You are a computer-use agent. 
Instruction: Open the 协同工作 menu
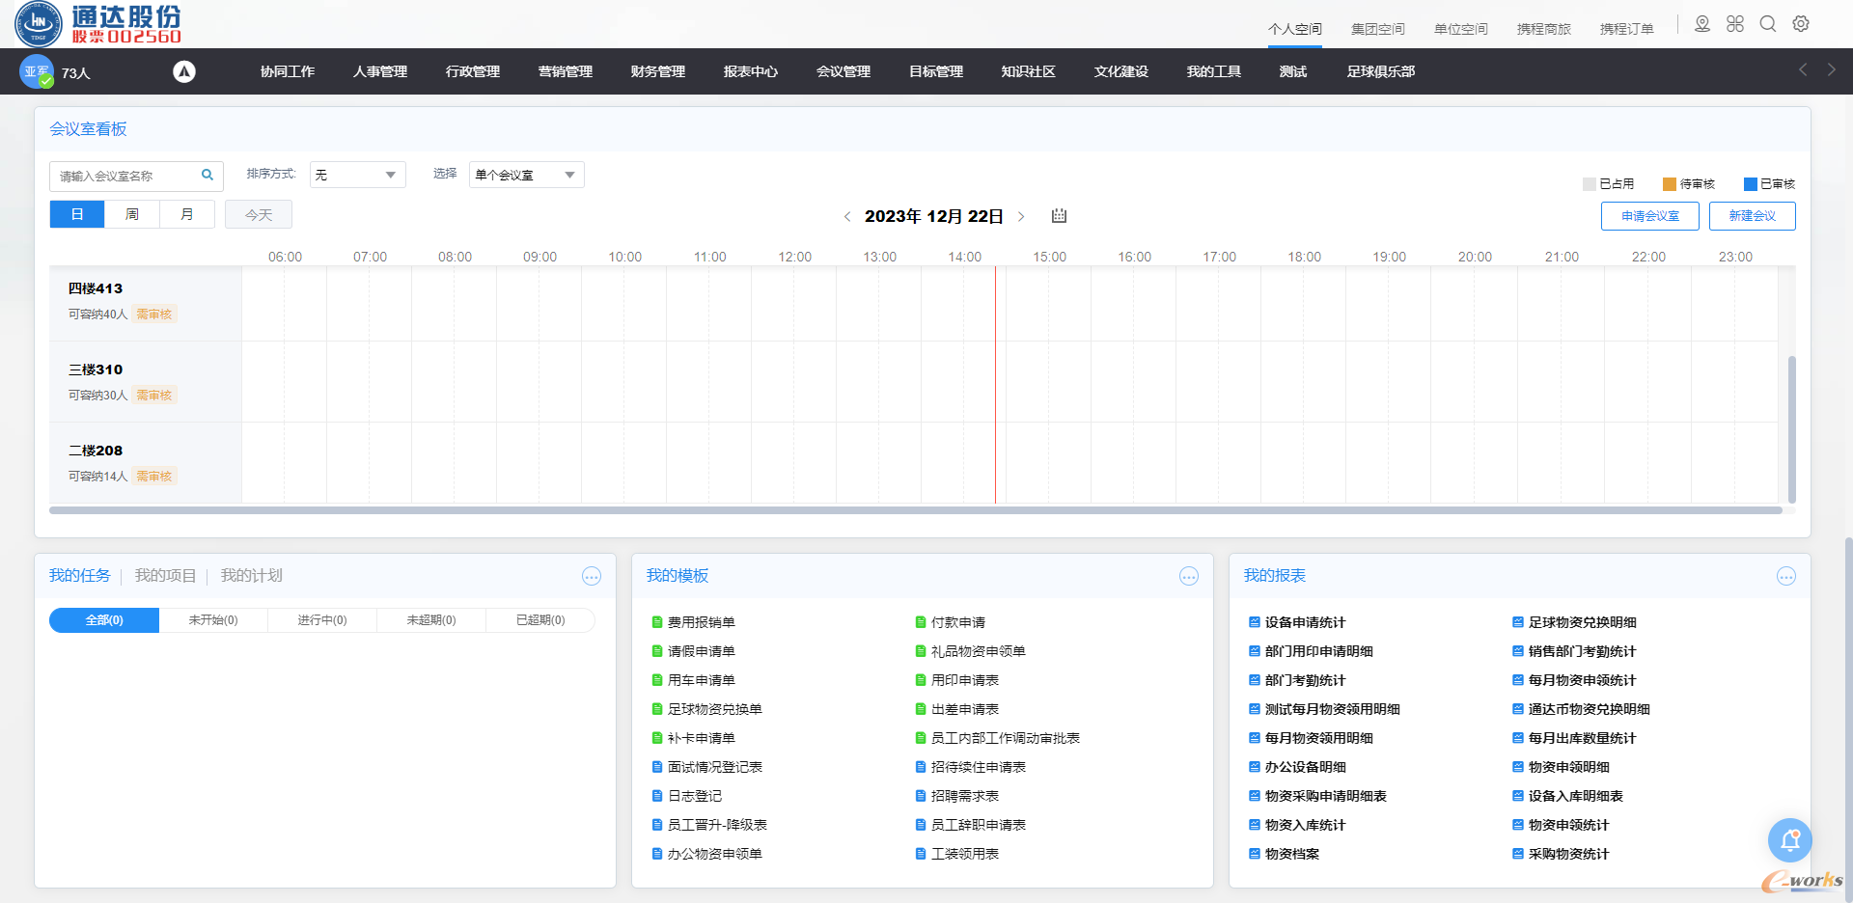[x=288, y=71]
